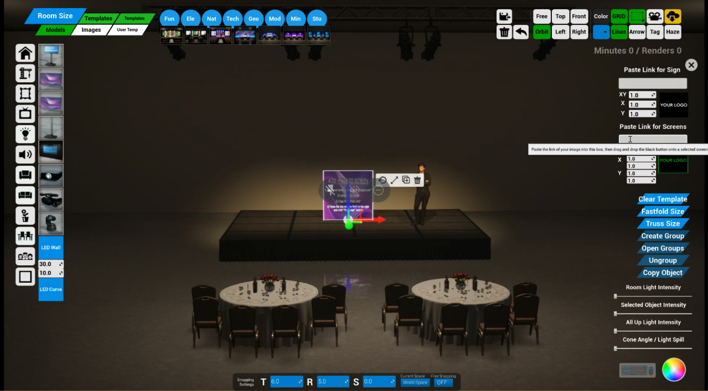This screenshot has width=708, height=391.
Task: Click the Create Group button
Action: pos(663,236)
